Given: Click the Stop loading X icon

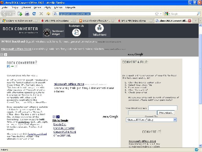Looking at the screenshot, I should (x=41, y=14).
